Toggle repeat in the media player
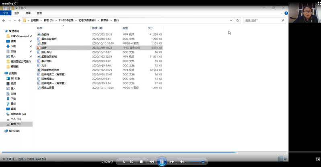Screen dimensions: 321x167 tap(131, 161)
